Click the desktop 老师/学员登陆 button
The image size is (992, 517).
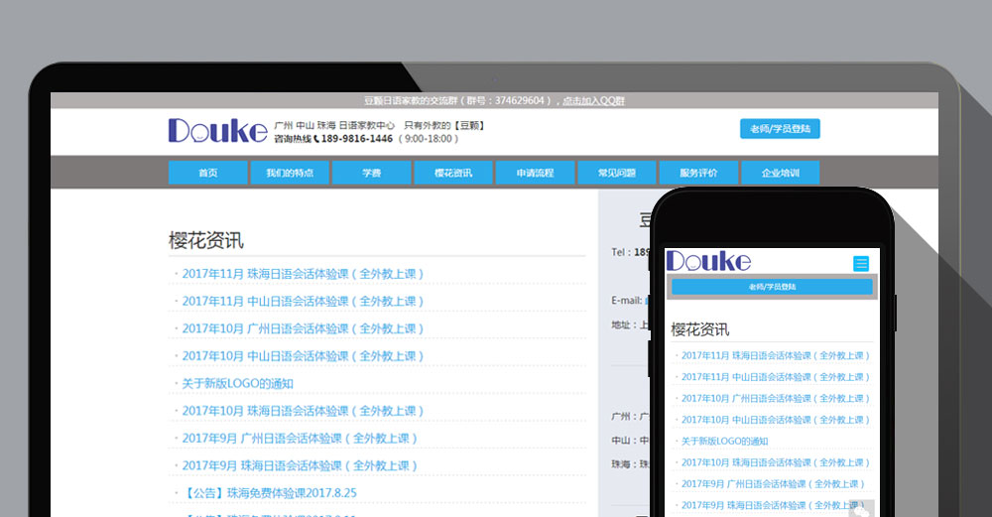coord(780,128)
